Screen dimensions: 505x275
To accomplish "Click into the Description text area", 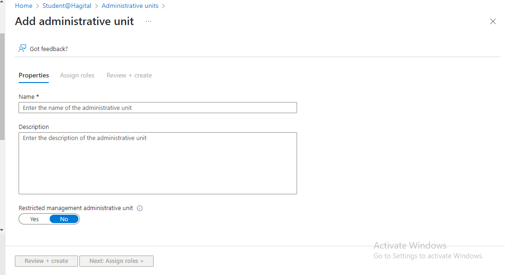I will 157,163.
